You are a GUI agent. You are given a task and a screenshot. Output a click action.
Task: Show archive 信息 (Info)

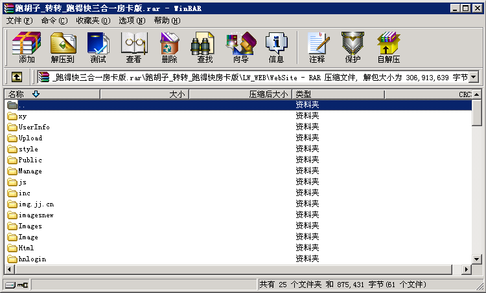click(x=276, y=47)
